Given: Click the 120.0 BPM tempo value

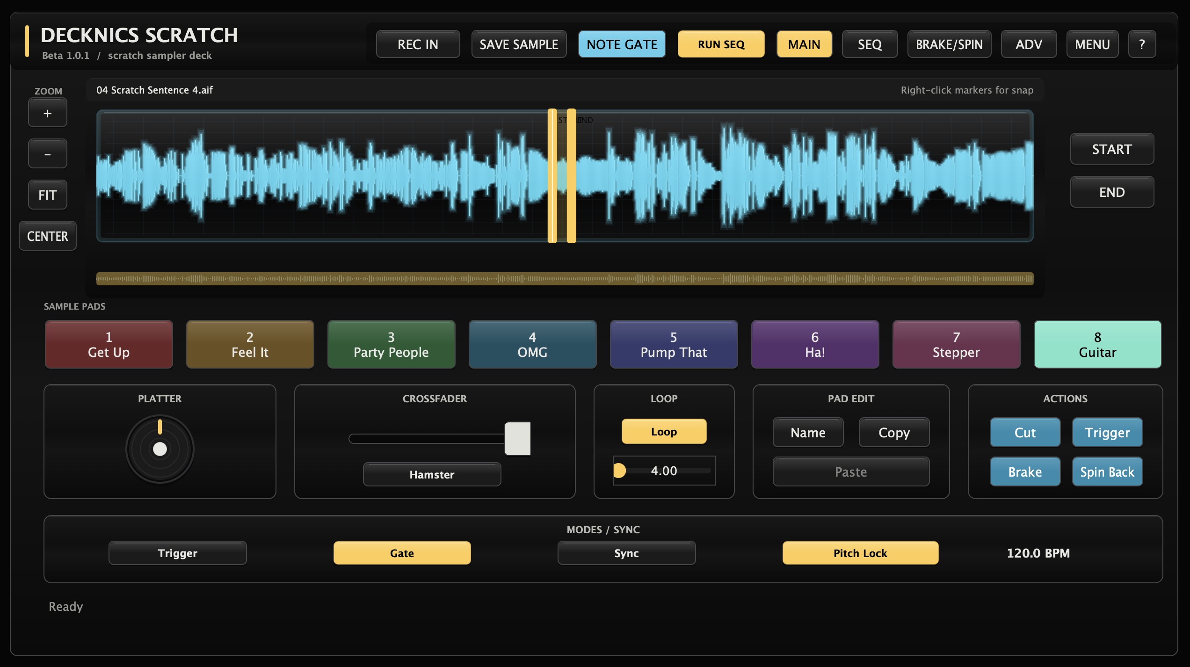Looking at the screenshot, I should (x=1038, y=553).
